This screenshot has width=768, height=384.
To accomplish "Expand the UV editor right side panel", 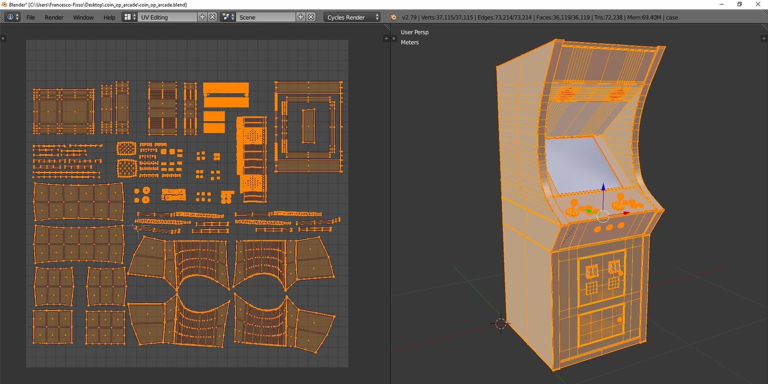I will click(x=386, y=39).
